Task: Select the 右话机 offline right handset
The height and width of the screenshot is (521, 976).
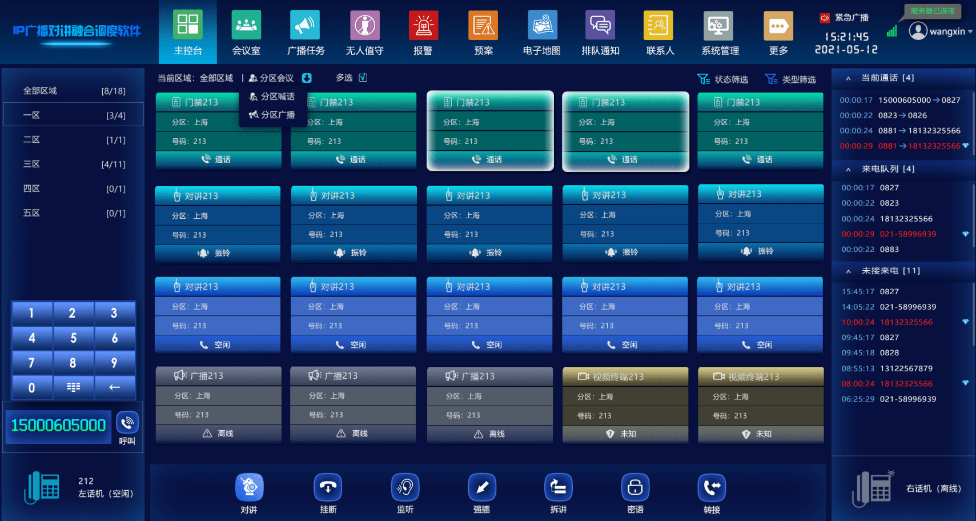Action: [907, 488]
